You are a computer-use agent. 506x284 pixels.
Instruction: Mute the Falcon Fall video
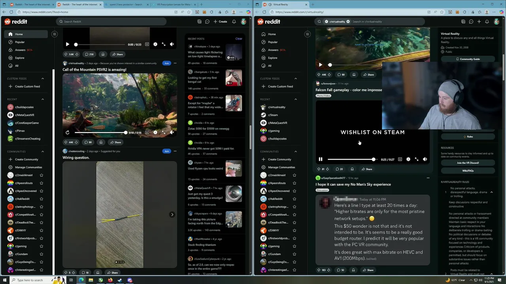(x=425, y=159)
